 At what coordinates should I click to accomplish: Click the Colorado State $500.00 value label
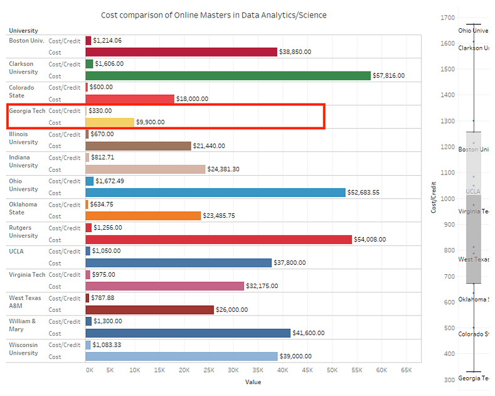point(101,87)
